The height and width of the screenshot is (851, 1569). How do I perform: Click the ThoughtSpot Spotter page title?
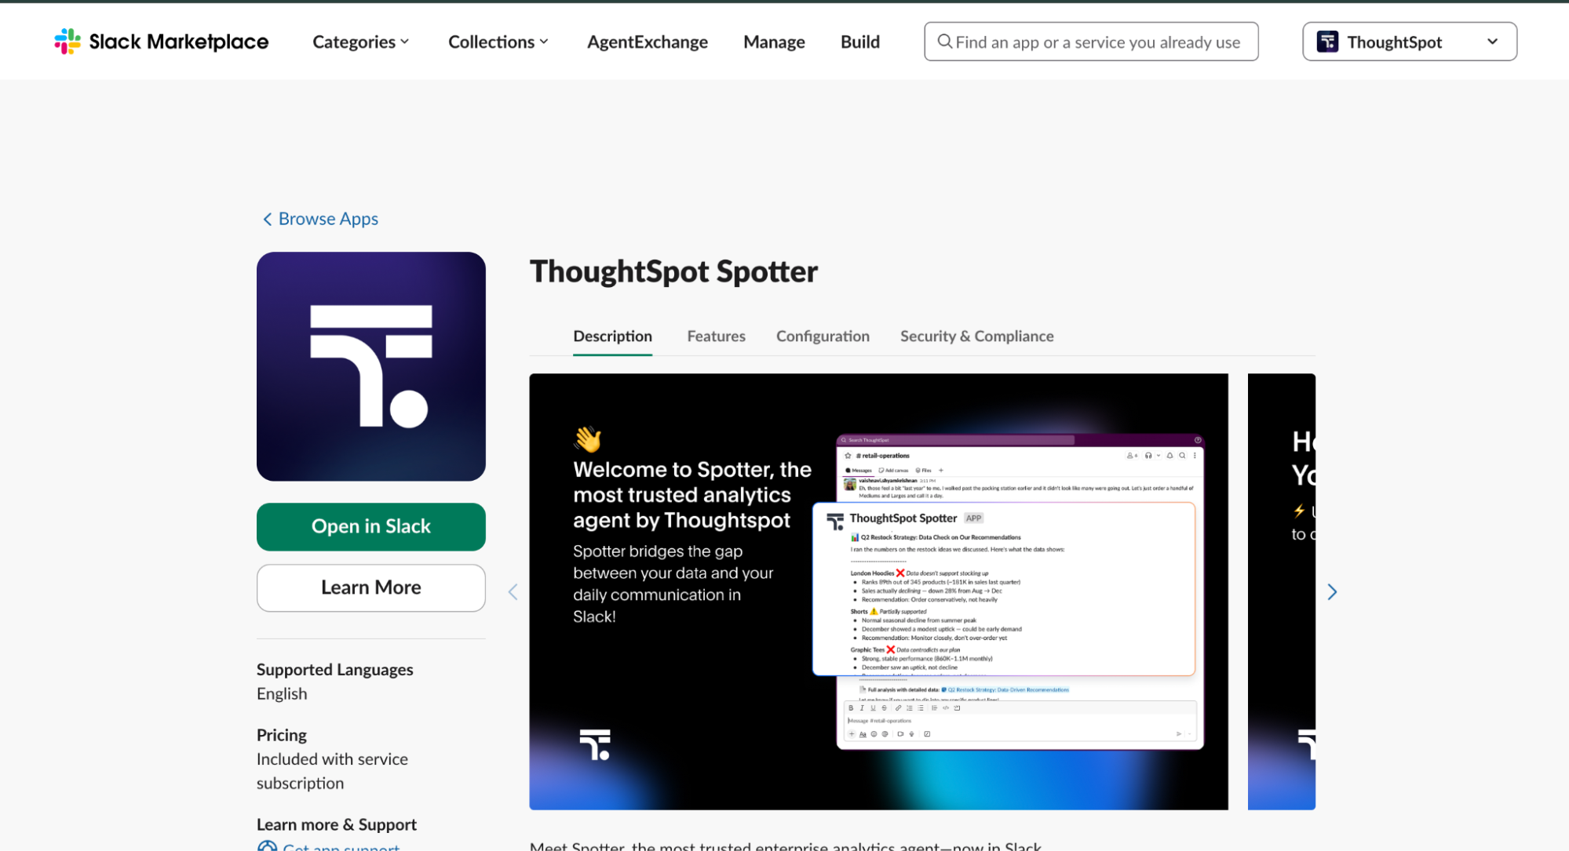tap(673, 271)
